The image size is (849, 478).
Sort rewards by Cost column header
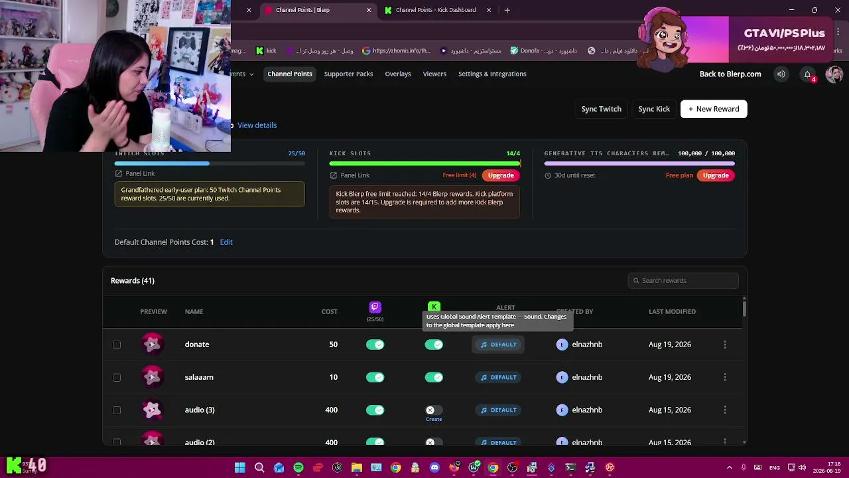(x=330, y=311)
